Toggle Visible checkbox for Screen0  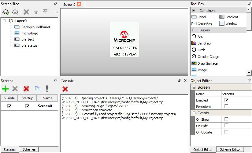[9, 106]
